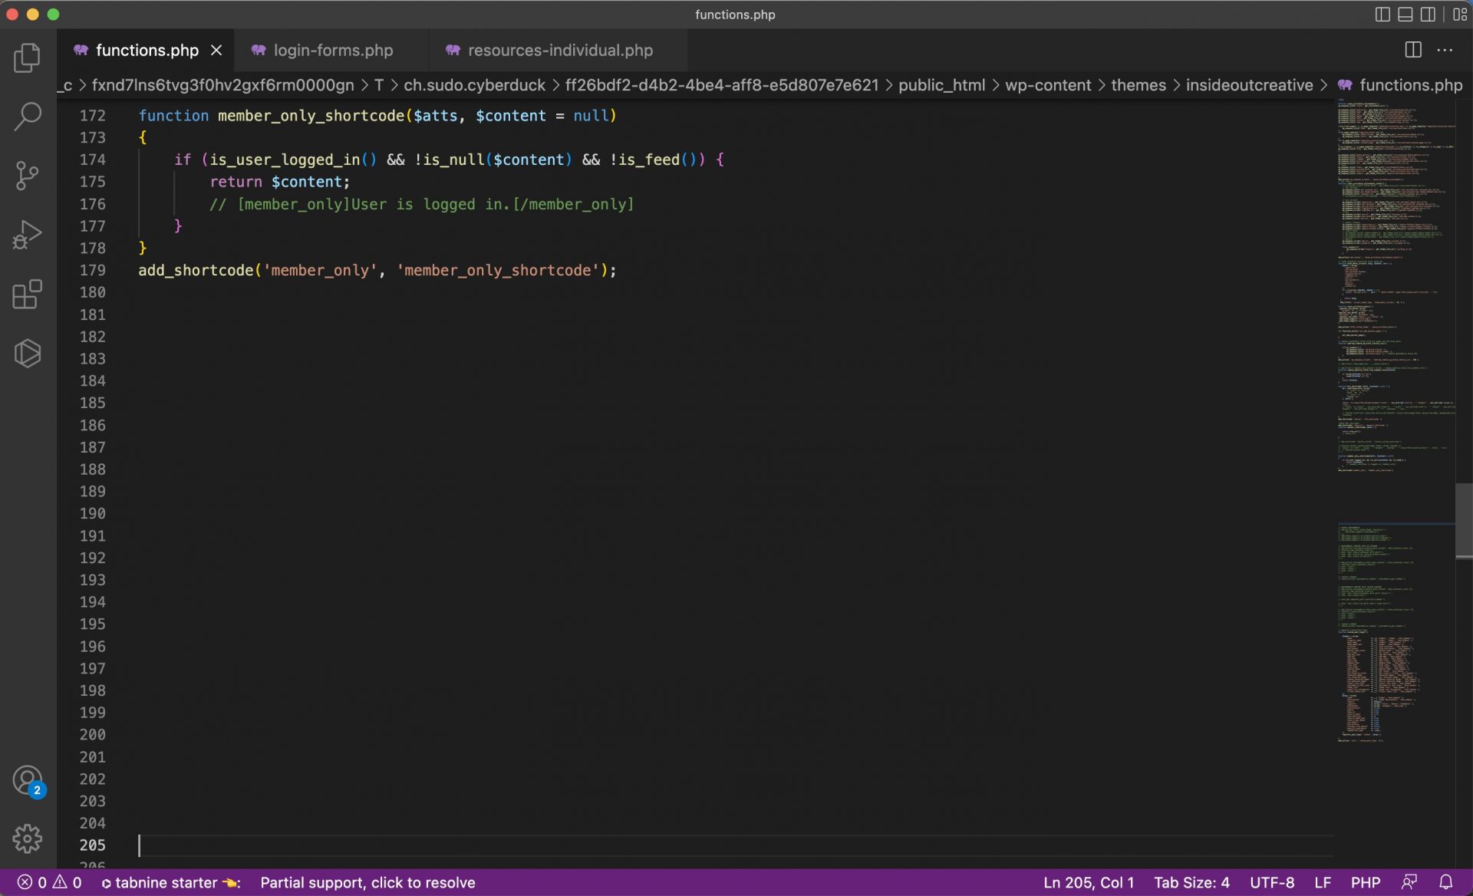
Task: Click the !is_feed() condition
Action: [x=653, y=160]
